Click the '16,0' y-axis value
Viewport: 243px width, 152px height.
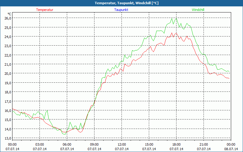(8, 110)
